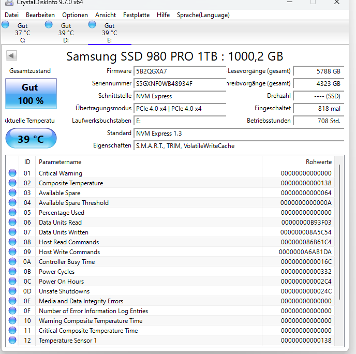This screenshot has width=356, height=354.
Task: Click status orb of Media and Data Integrity Errors row
Action: click(12, 301)
